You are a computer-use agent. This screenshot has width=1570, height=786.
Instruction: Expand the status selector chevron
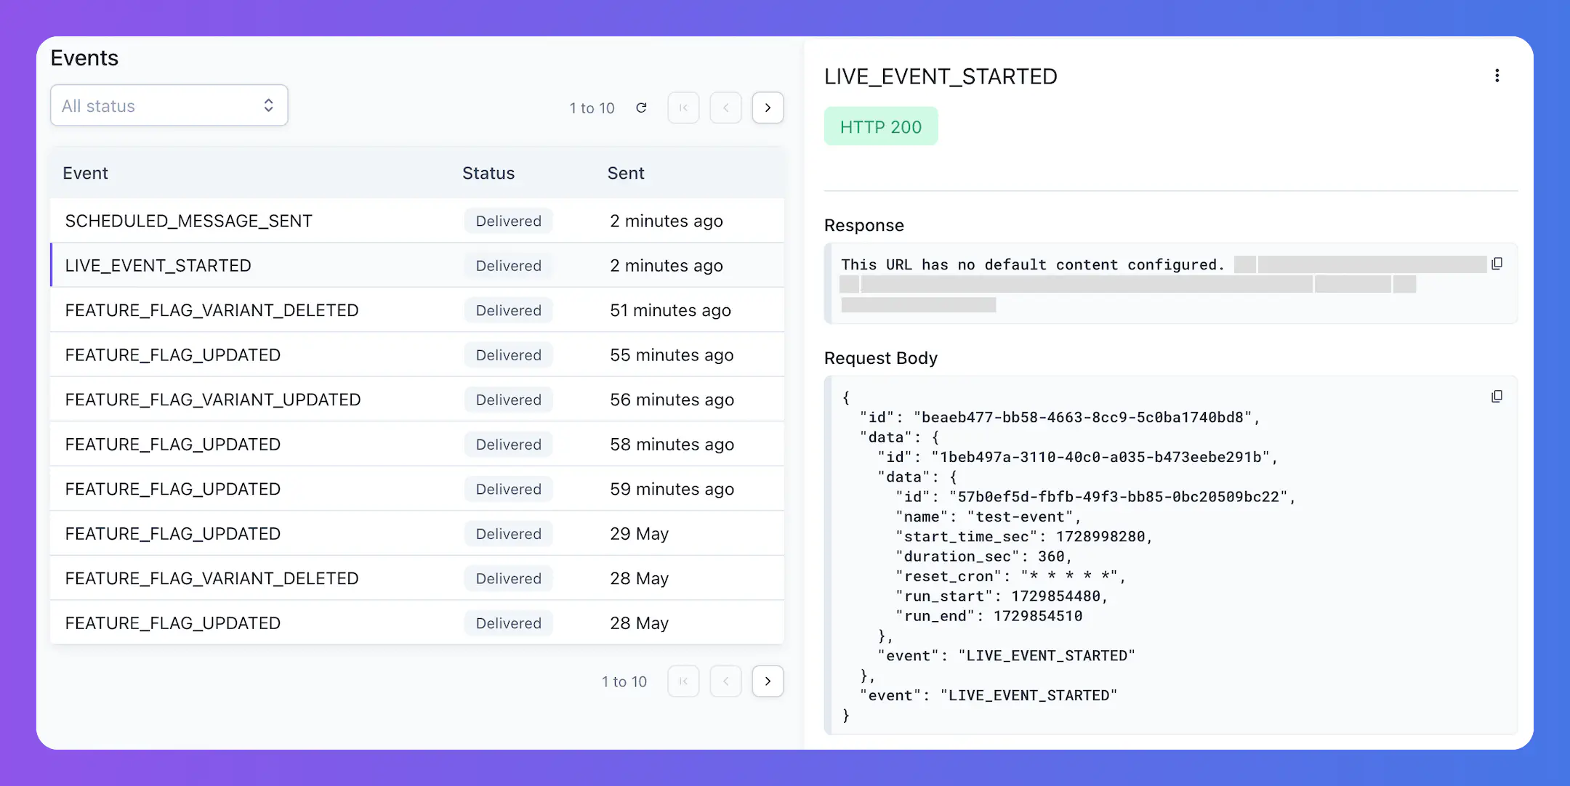click(268, 105)
